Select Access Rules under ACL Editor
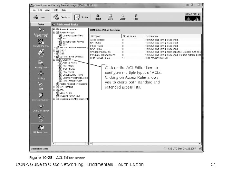Image resolution: width=232 pixels, height=174 pixels. (x=70, y=63)
